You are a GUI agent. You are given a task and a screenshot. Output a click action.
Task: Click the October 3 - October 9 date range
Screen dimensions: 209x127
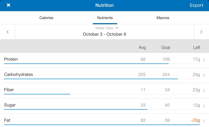104,34
